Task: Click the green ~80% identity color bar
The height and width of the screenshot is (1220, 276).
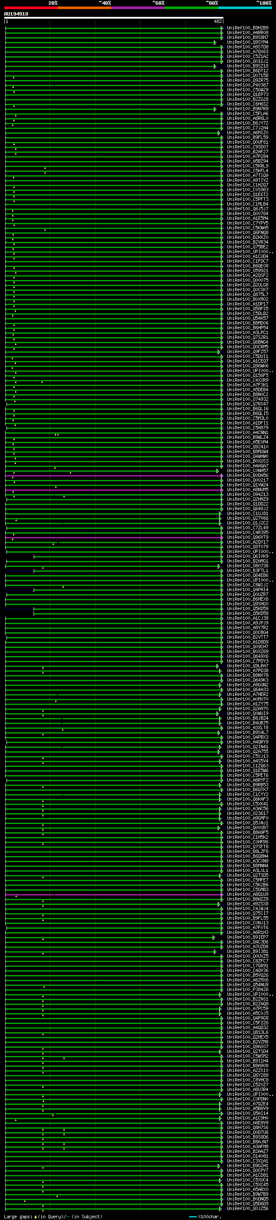Action: [191, 8]
